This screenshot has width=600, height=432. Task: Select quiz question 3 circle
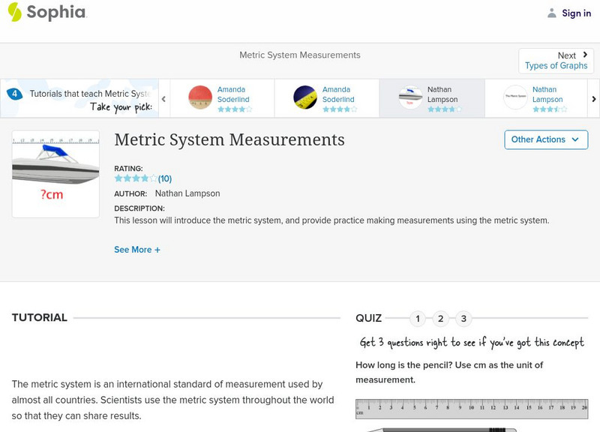[463, 319]
